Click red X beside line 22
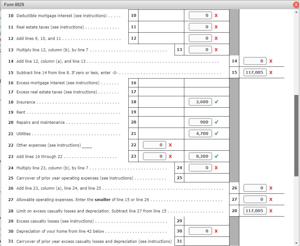 170,145
